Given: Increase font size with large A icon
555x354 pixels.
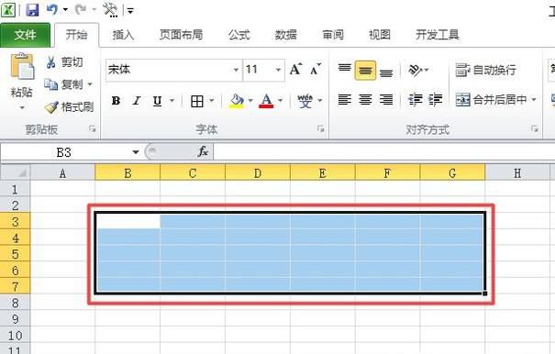Looking at the screenshot, I should [x=295, y=69].
